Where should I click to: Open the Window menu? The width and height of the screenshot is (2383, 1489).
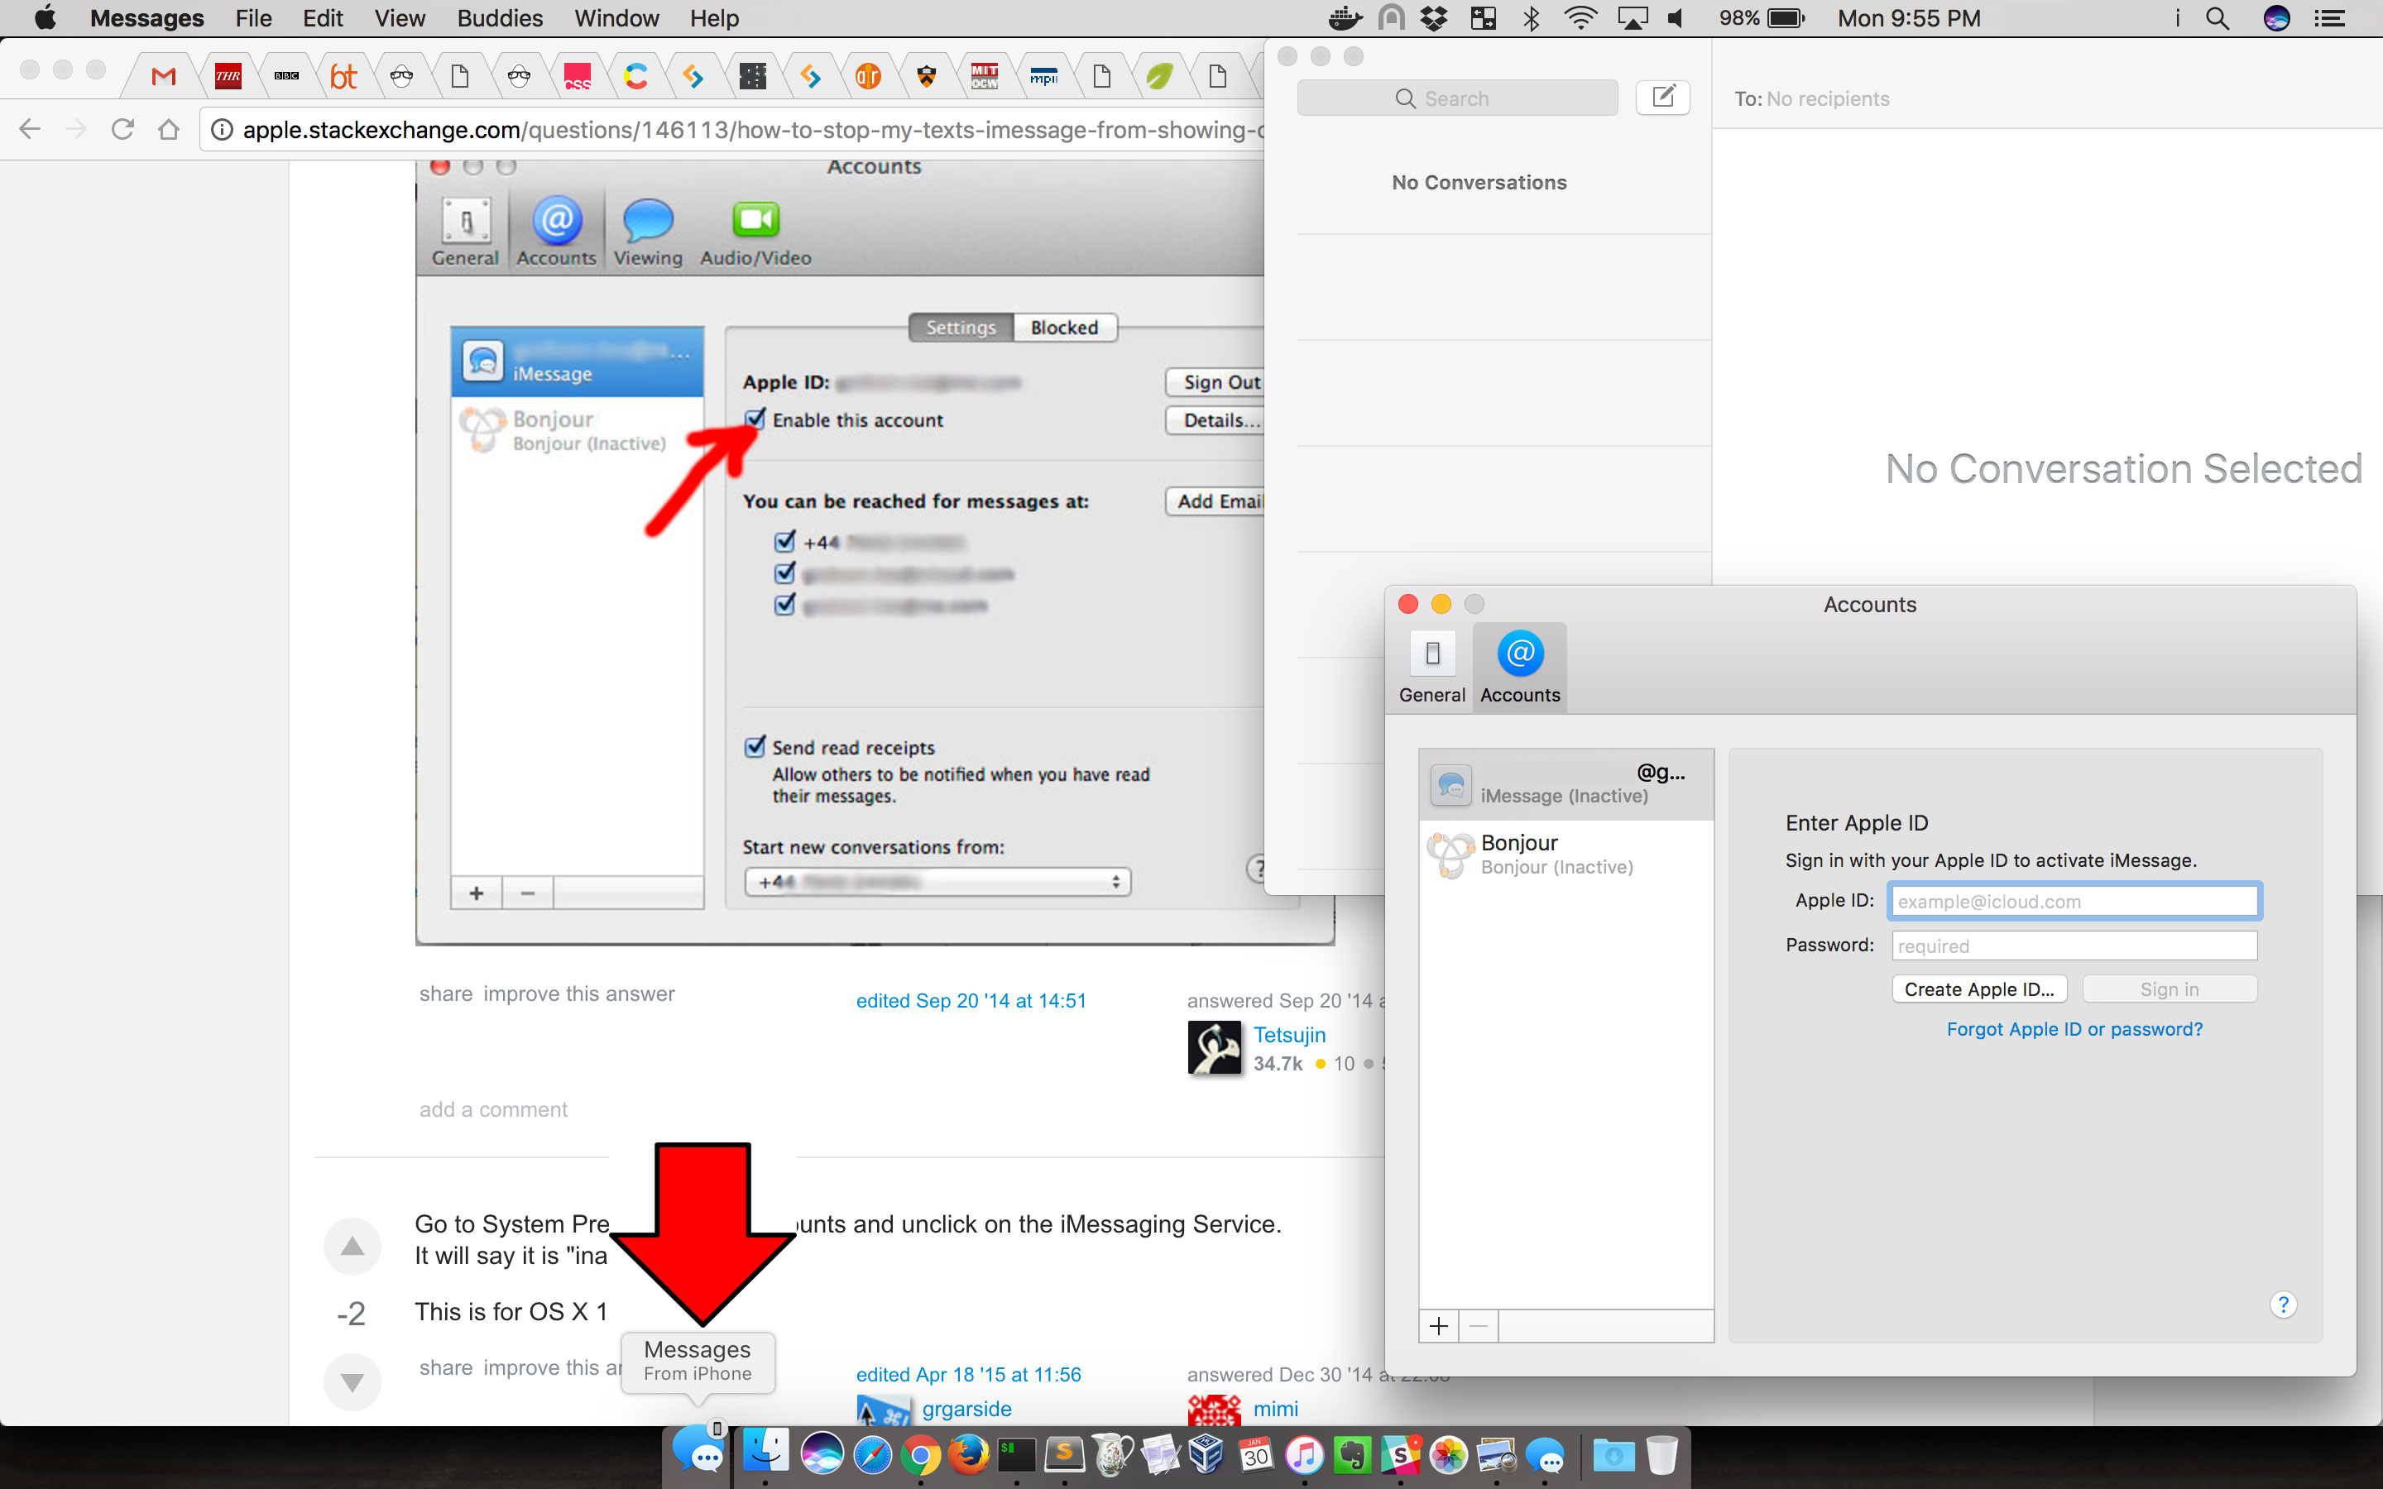coord(616,19)
